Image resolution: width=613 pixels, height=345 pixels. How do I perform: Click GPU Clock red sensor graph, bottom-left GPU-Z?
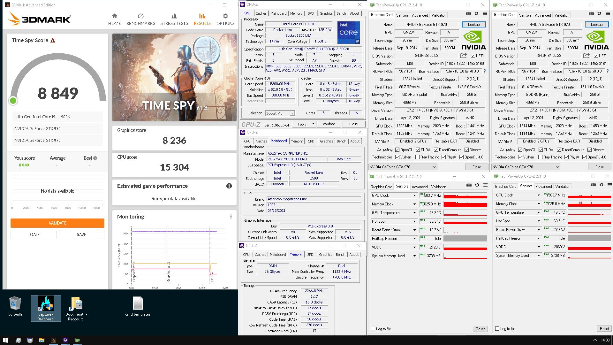pyautogui.click(x=465, y=195)
